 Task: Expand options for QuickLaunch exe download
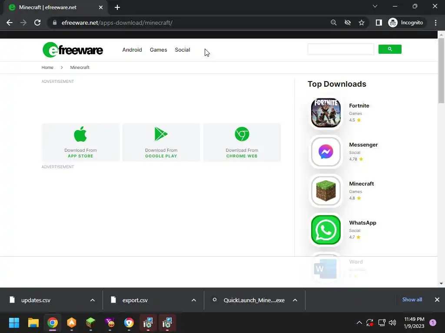click(295, 300)
